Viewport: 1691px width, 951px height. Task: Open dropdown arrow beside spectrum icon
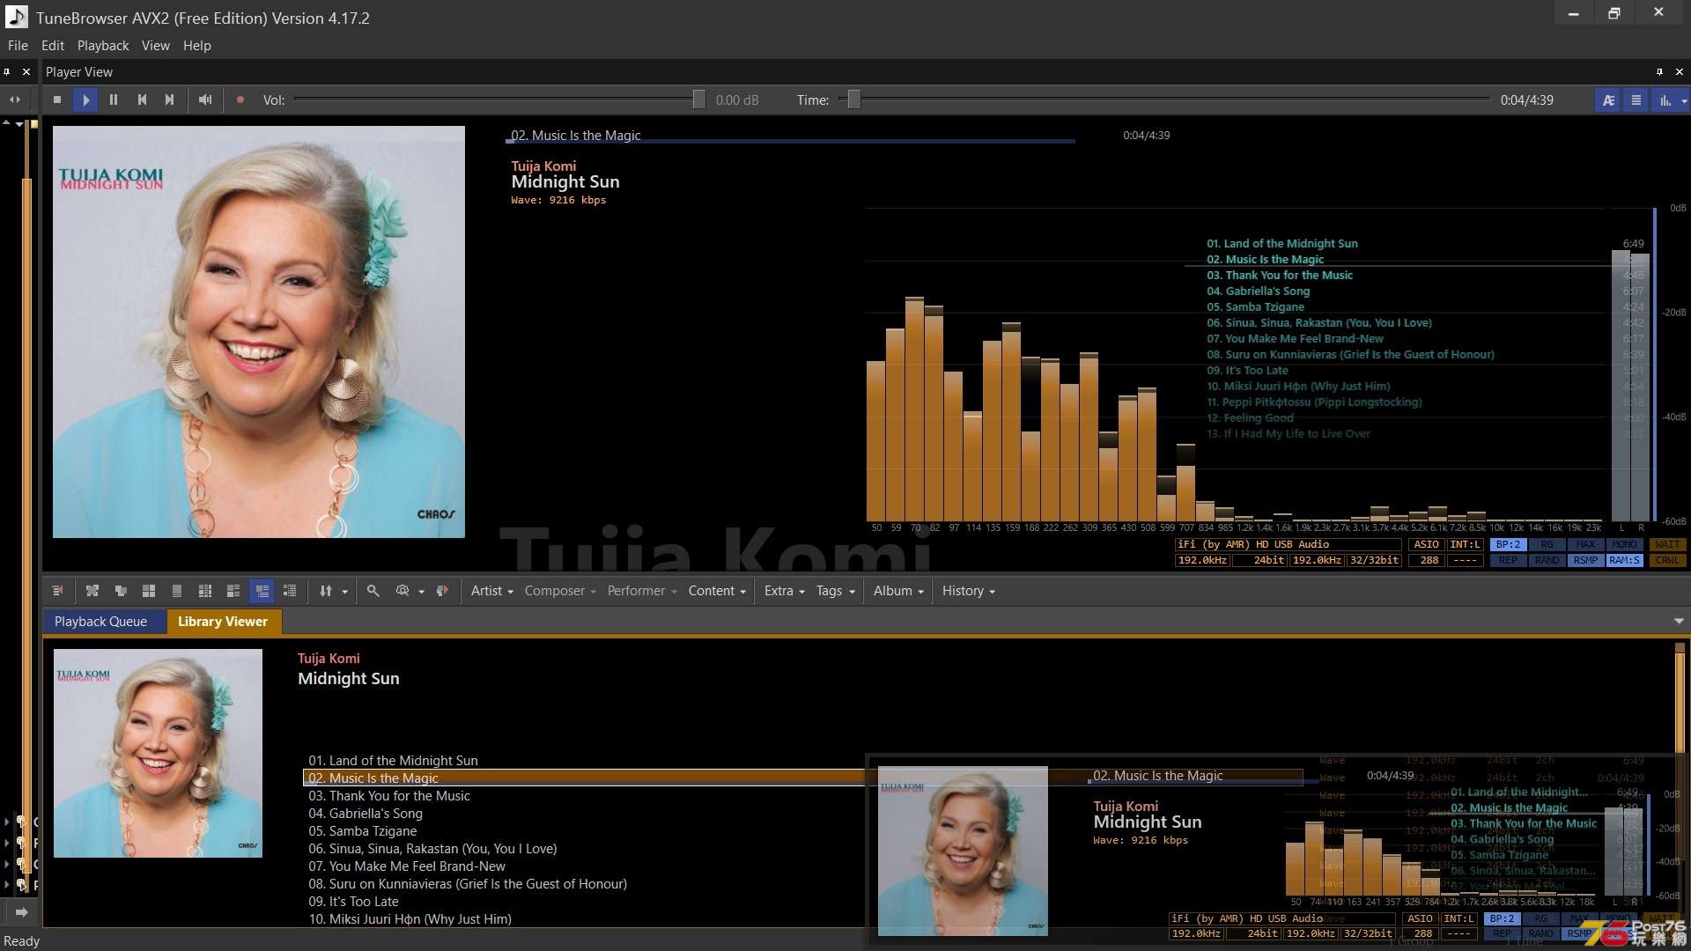tap(1684, 100)
